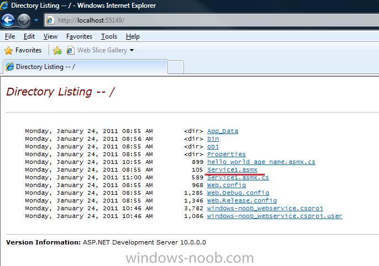Click the Web Slice Gallery link
The width and height of the screenshot is (379, 266).
[102, 50]
